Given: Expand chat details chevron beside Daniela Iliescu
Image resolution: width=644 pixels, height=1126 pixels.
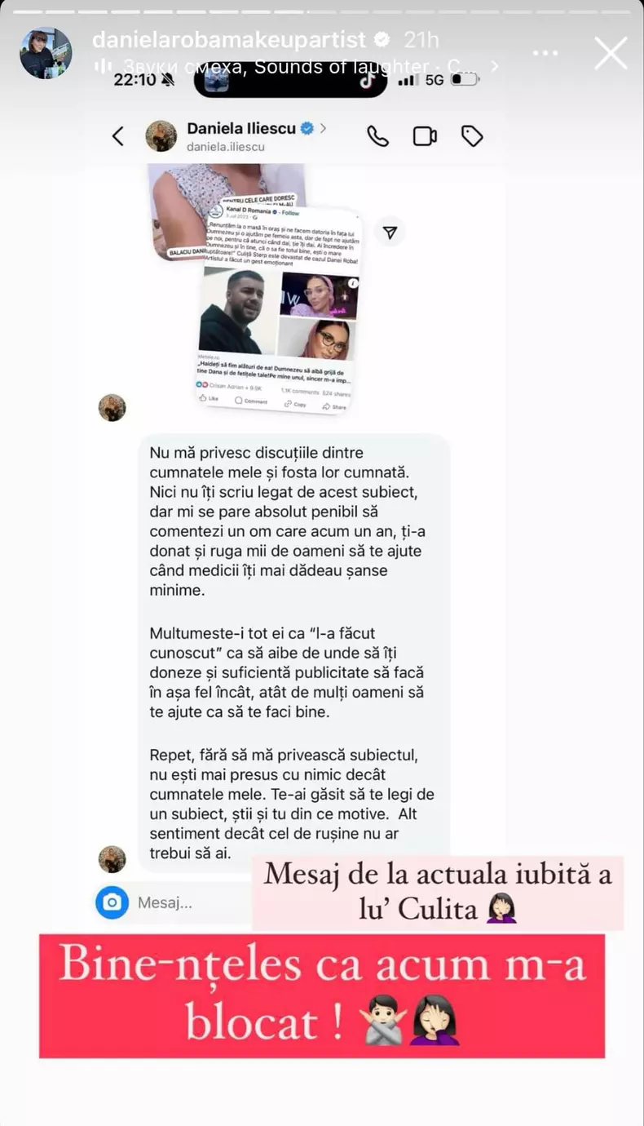Looking at the screenshot, I should [324, 128].
